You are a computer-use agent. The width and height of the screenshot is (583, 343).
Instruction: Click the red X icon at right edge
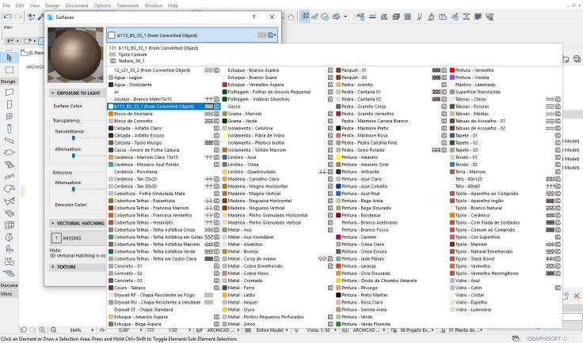point(577,296)
